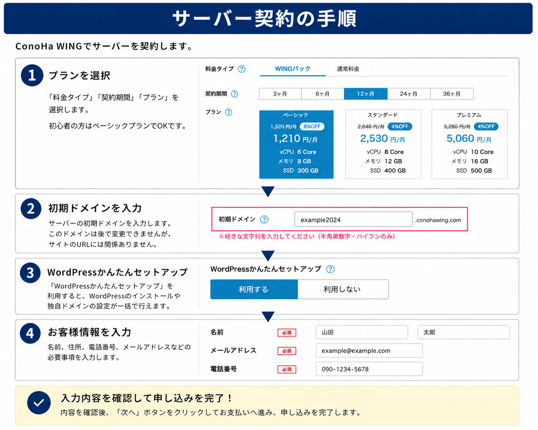Viewport: 538px width, 430px height.
Task: Click the 1,210 円/月 price
Action: click(295, 139)
